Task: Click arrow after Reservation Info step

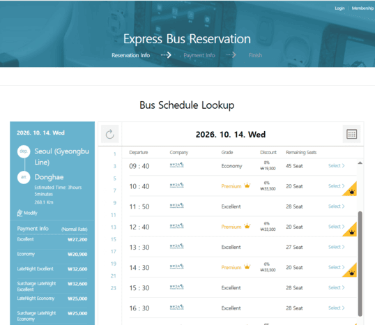Action: pyautogui.click(x=166, y=55)
